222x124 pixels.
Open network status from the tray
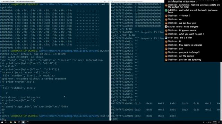click(x=208, y=122)
